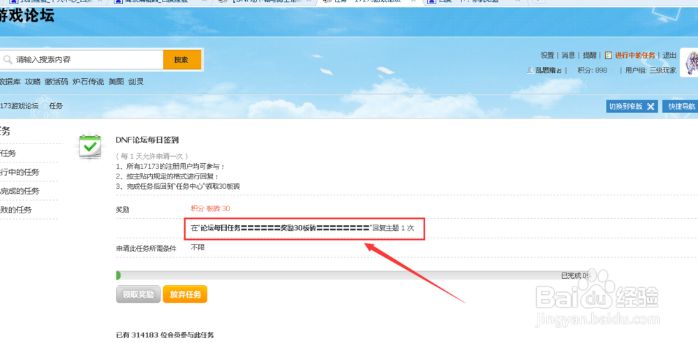Select 进行中的任务 in the left sidebar

[20, 172]
